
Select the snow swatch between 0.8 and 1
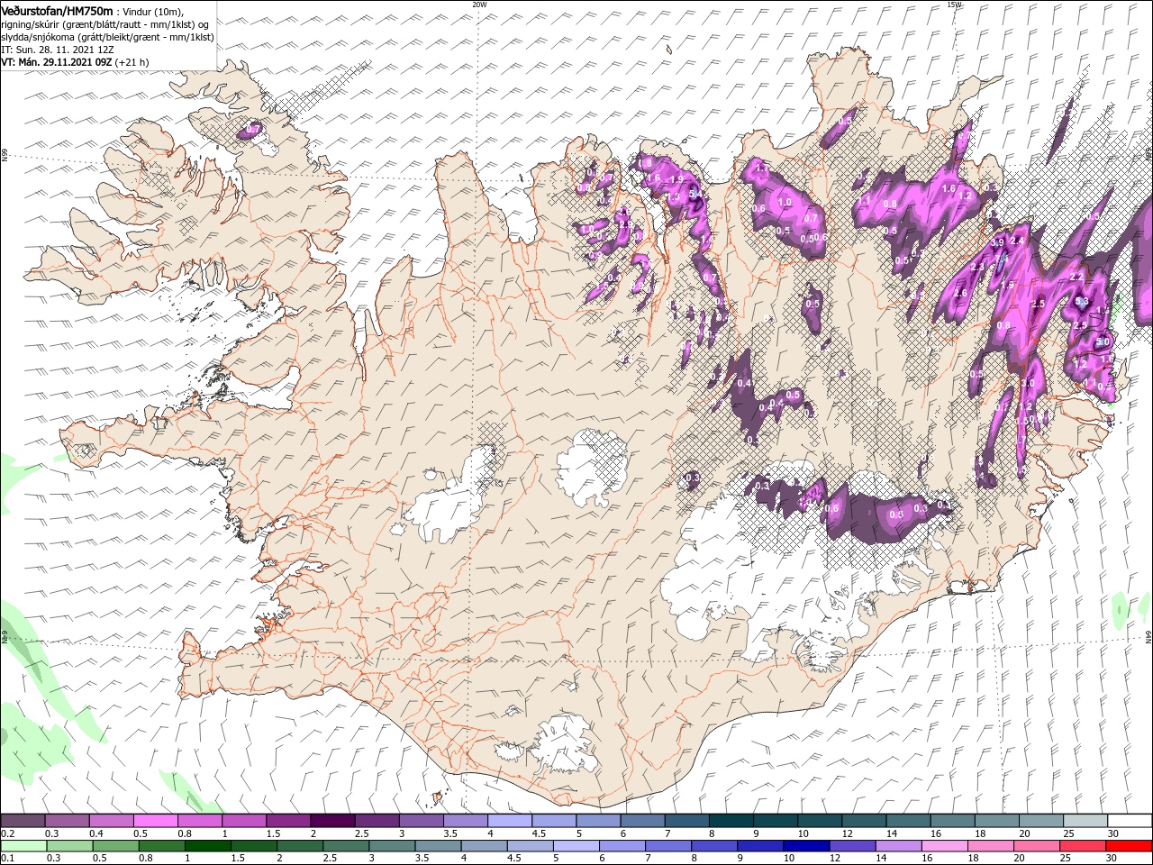click(200, 821)
